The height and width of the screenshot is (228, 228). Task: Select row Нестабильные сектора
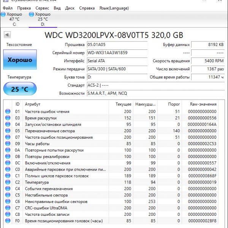point(111,195)
